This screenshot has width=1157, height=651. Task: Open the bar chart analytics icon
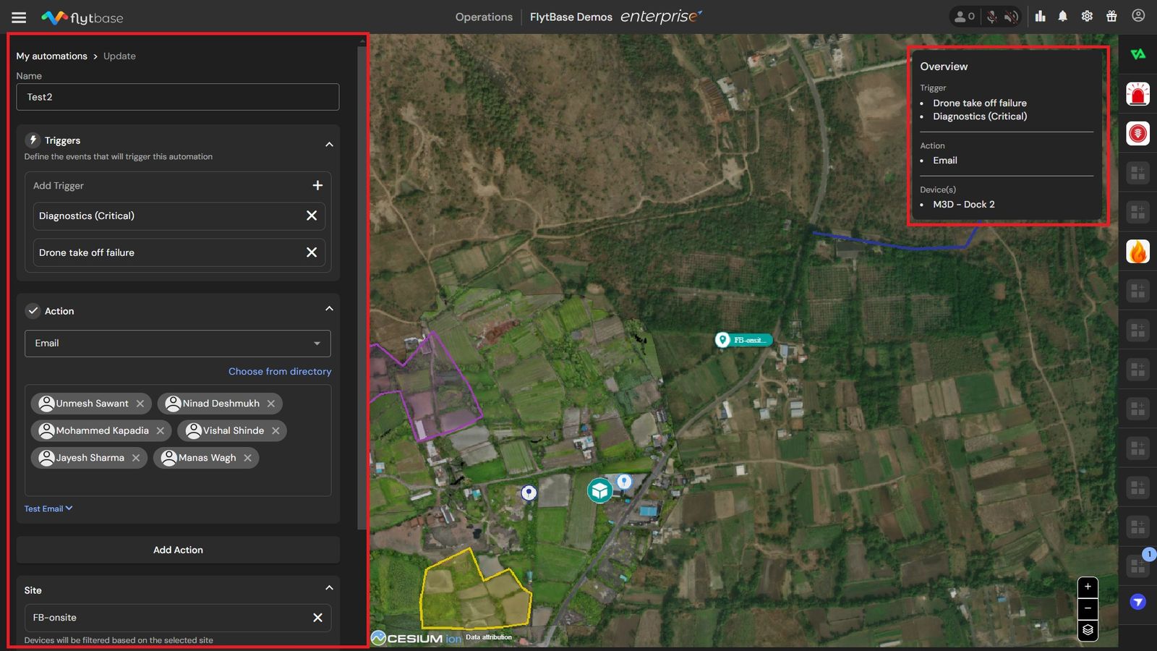tap(1040, 16)
